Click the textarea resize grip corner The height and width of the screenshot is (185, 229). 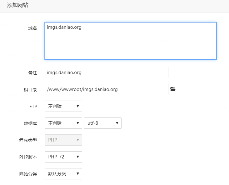click(214, 57)
